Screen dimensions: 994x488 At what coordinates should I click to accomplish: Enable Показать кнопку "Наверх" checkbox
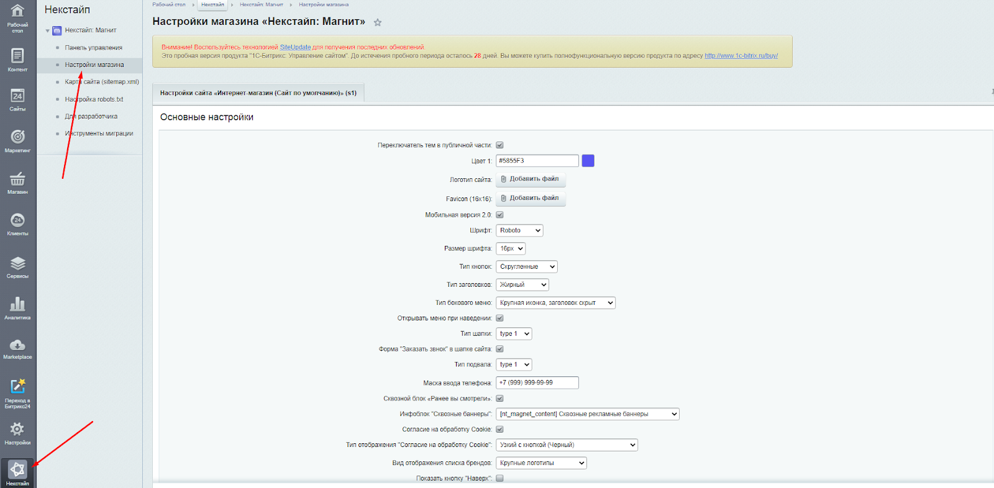coord(499,478)
